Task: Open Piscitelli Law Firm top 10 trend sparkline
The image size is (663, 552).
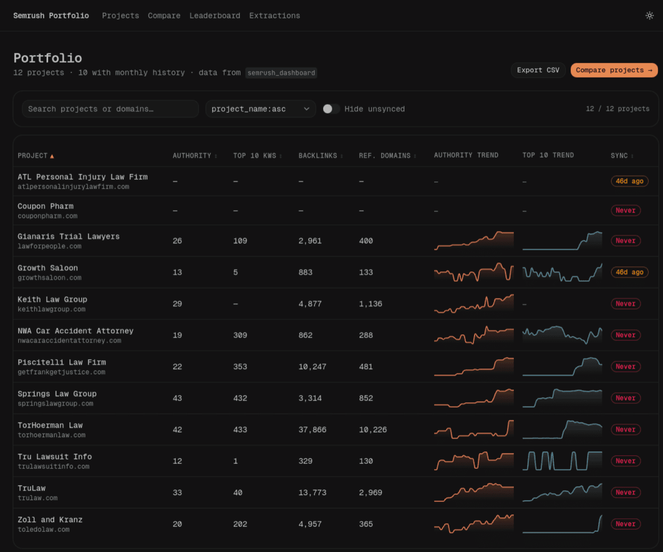Action: [563, 367]
